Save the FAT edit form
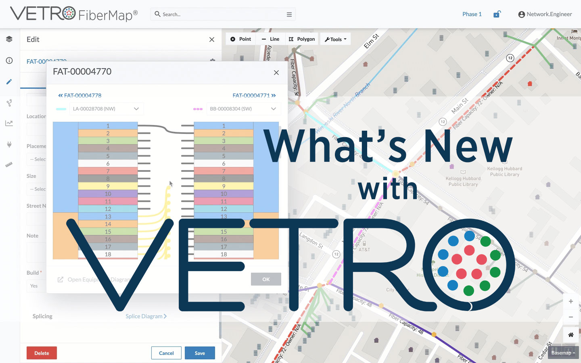 pyautogui.click(x=200, y=353)
